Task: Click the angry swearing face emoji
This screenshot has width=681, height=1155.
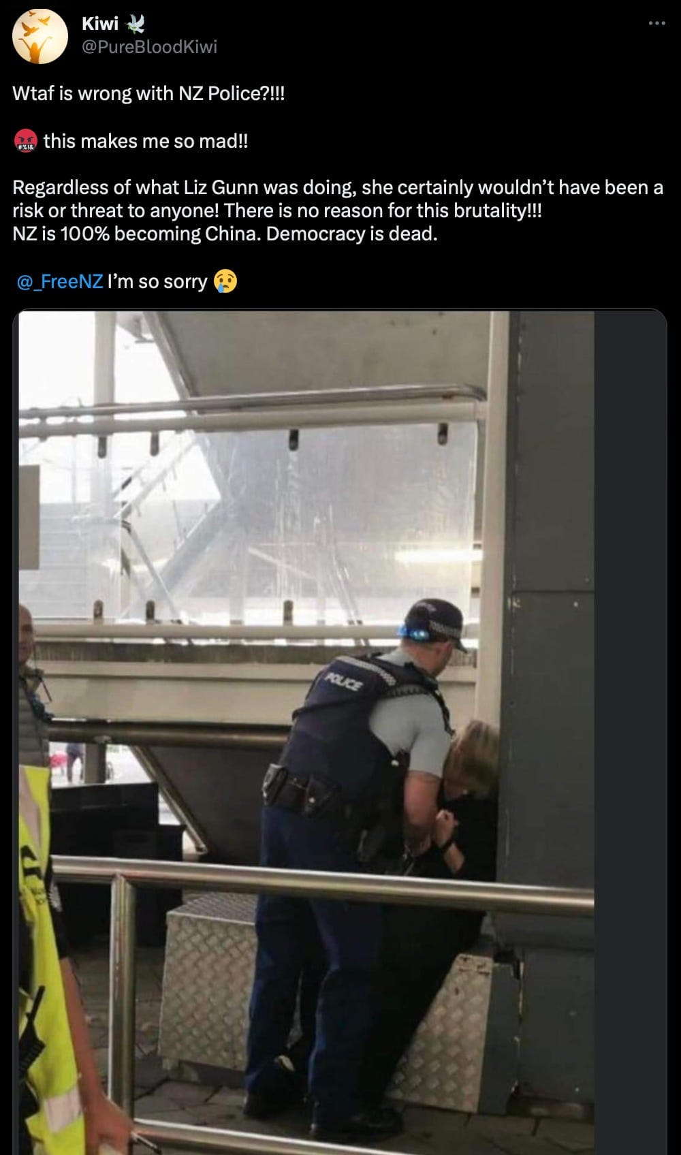Action: pos(25,141)
